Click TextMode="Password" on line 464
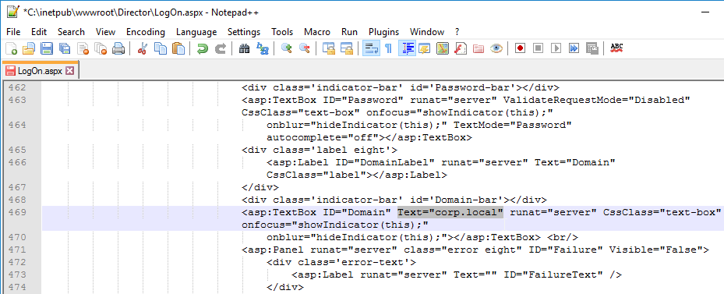724x294 pixels. [x=513, y=126]
